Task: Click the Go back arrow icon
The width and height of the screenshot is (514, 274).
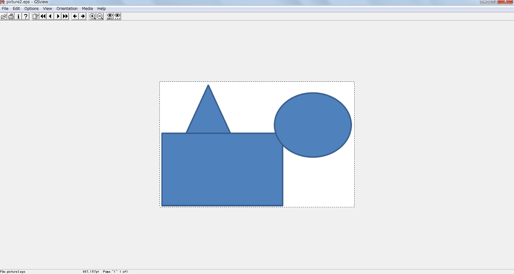Action: [75, 16]
